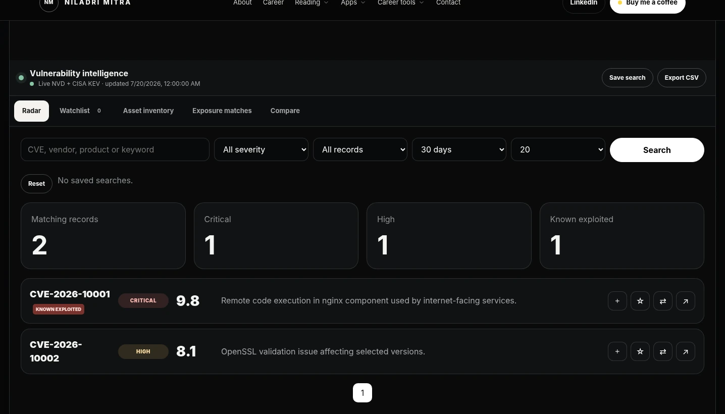Image resolution: width=725 pixels, height=414 pixels.
Task: Switch to the Watchlist tab
Action: click(81, 111)
